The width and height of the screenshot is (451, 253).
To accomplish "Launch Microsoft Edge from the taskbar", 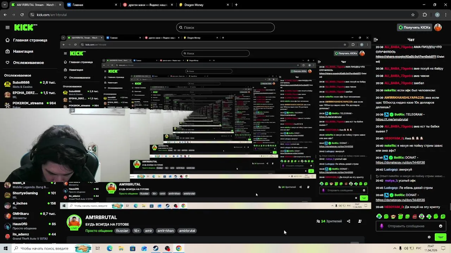I will coord(110,248).
